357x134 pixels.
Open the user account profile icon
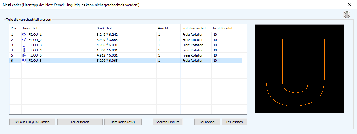click(x=347, y=14)
